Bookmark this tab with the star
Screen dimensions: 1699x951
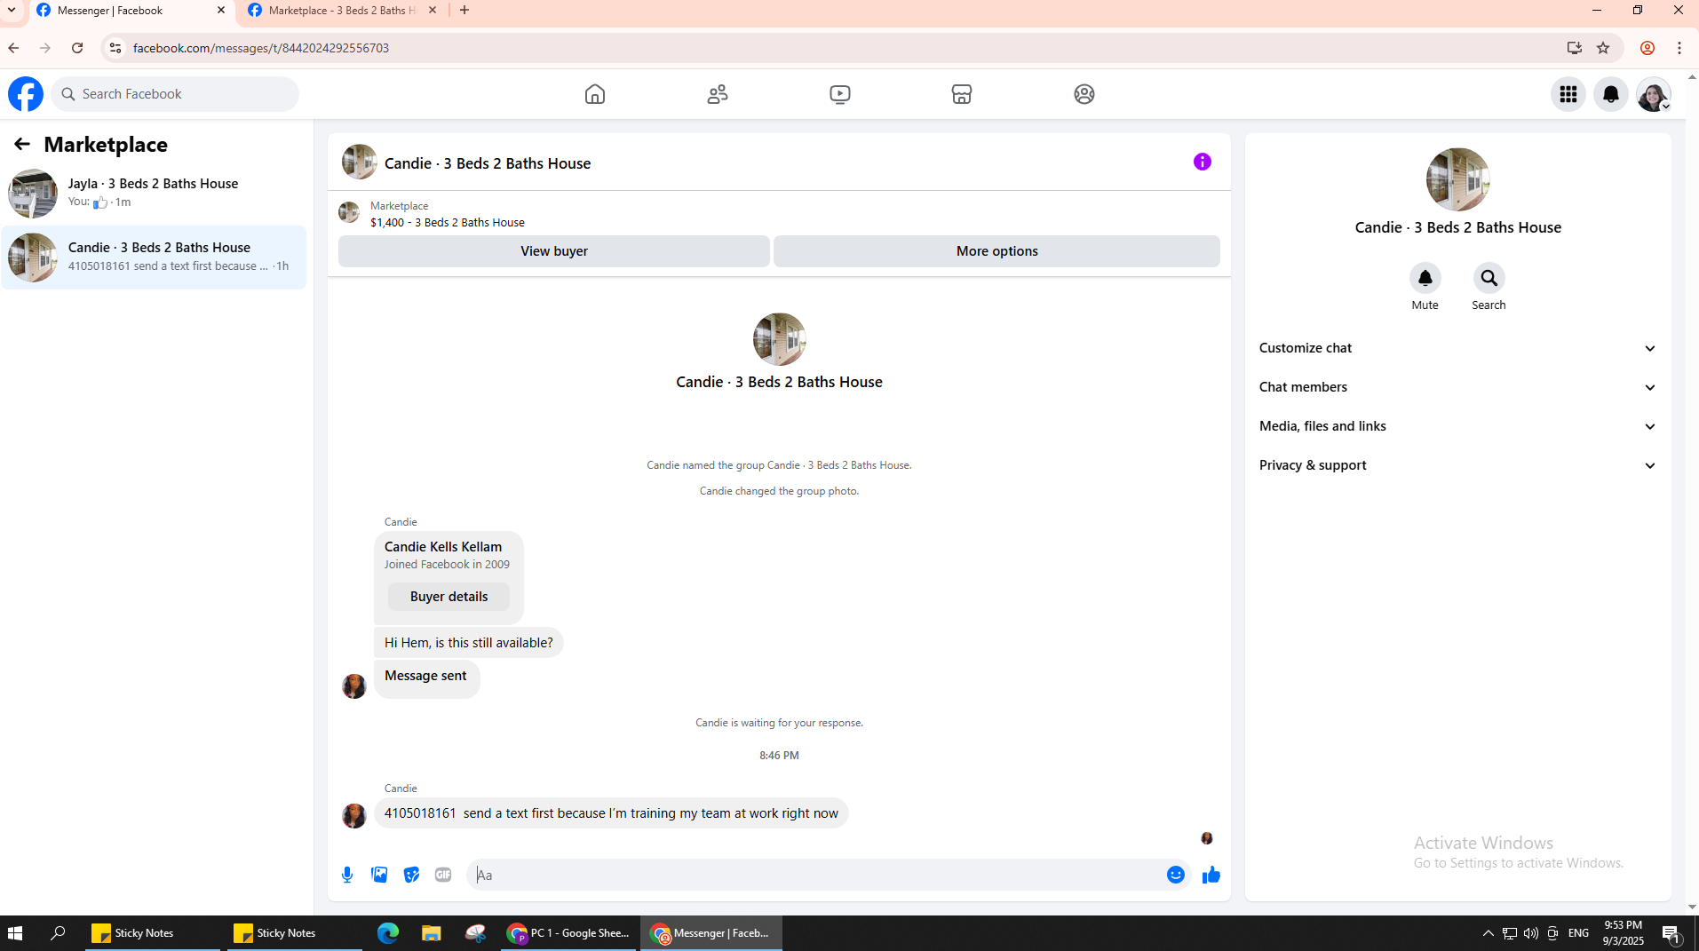pos(1603,48)
